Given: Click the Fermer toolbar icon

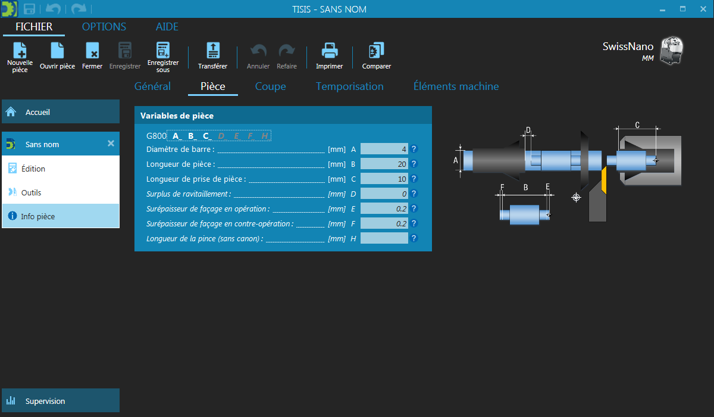Looking at the screenshot, I should point(92,51).
